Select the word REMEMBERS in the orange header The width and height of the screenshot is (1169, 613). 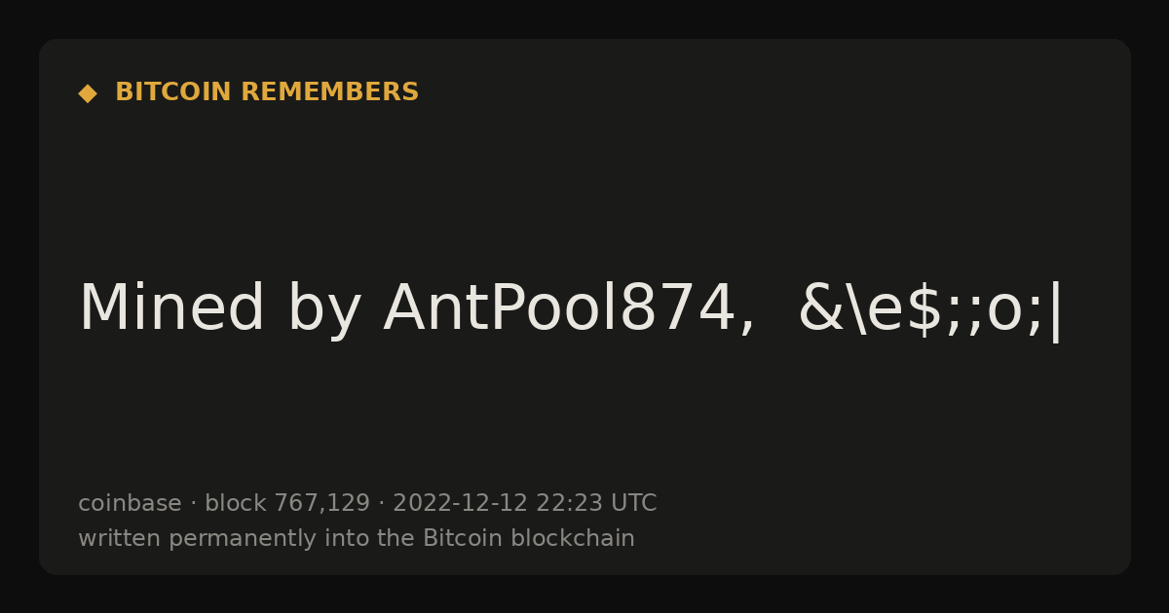[x=329, y=92]
